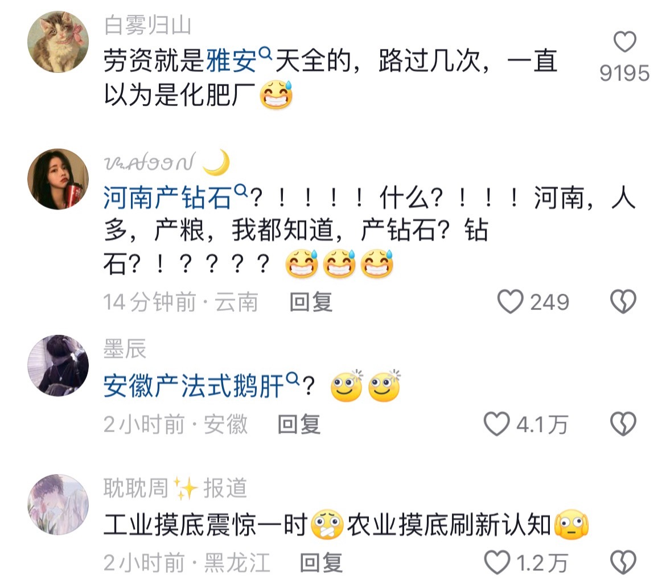
Task: Open the 安徽产法式鹅肝 search keyword link
Action: coord(194,385)
